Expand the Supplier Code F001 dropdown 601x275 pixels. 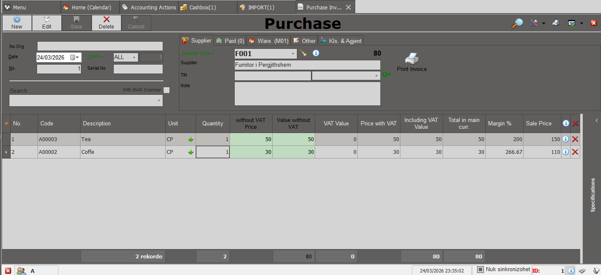tap(293, 54)
